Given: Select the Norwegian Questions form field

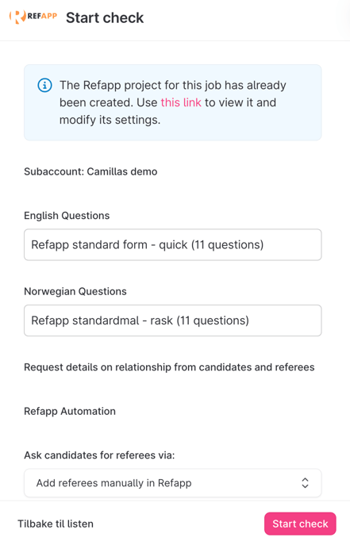Looking at the screenshot, I should [x=173, y=320].
